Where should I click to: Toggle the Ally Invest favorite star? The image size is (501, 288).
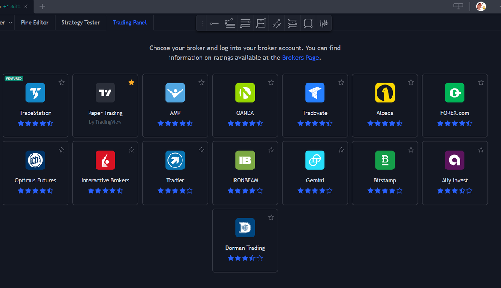481,150
